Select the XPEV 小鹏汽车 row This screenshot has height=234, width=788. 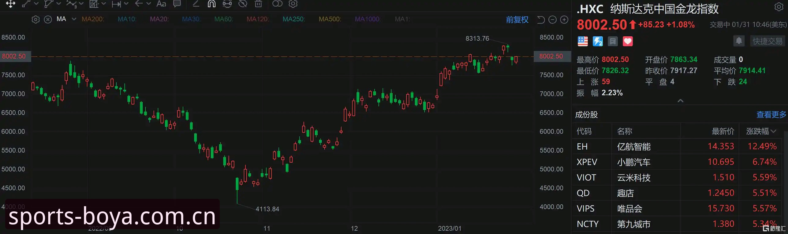coord(678,162)
